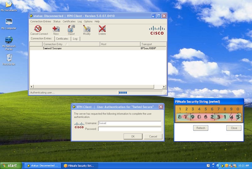
Task: Click the padlock icon in VPN Client title
Action: click(x=31, y=16)
